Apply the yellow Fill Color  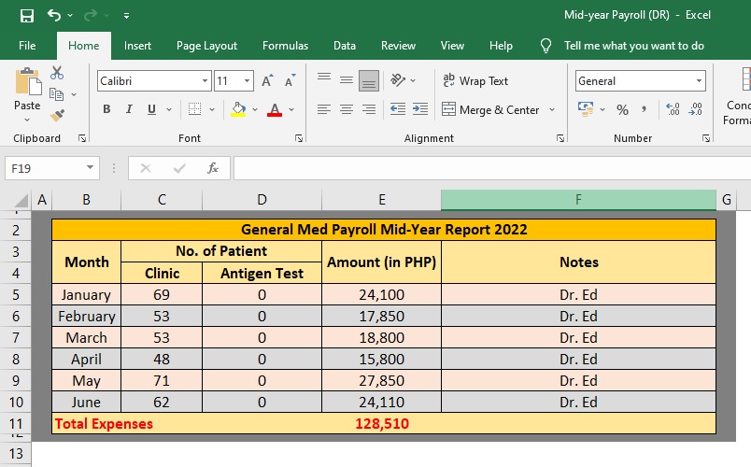[238, 109]
